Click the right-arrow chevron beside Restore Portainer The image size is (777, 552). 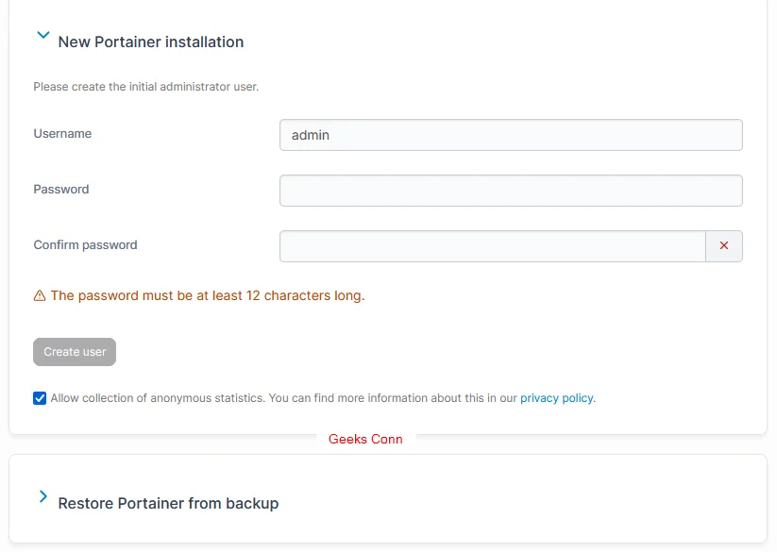(42, 495)
